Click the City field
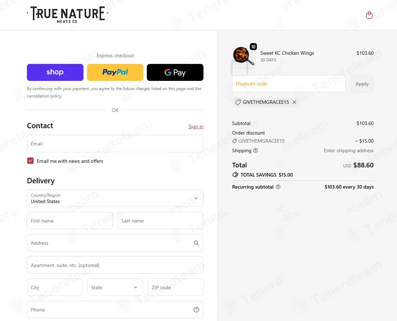This screenshot has height=321, width=397. 54,287
